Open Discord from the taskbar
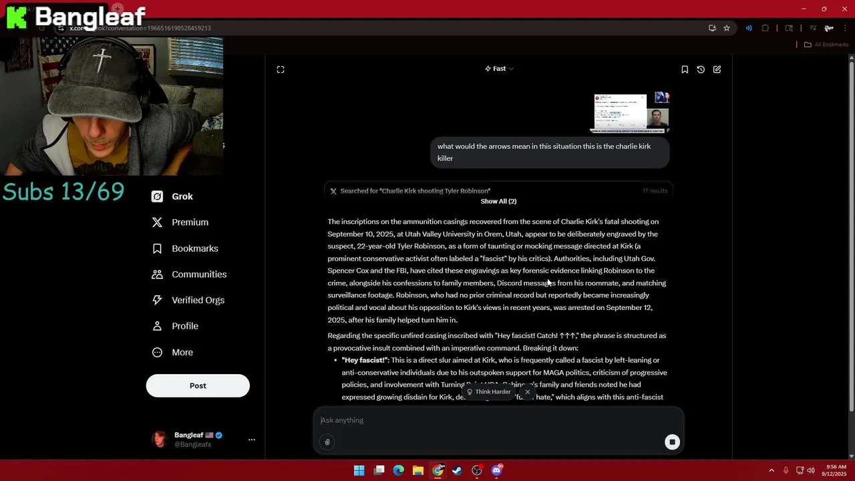This screenshot has height=481, width=855. pos(496,470)
